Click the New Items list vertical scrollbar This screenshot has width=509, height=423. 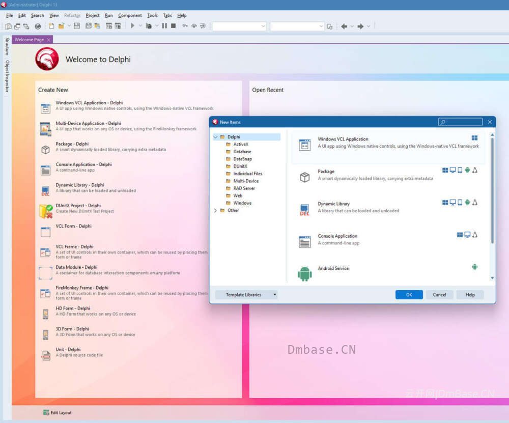[x=492, y=190]
